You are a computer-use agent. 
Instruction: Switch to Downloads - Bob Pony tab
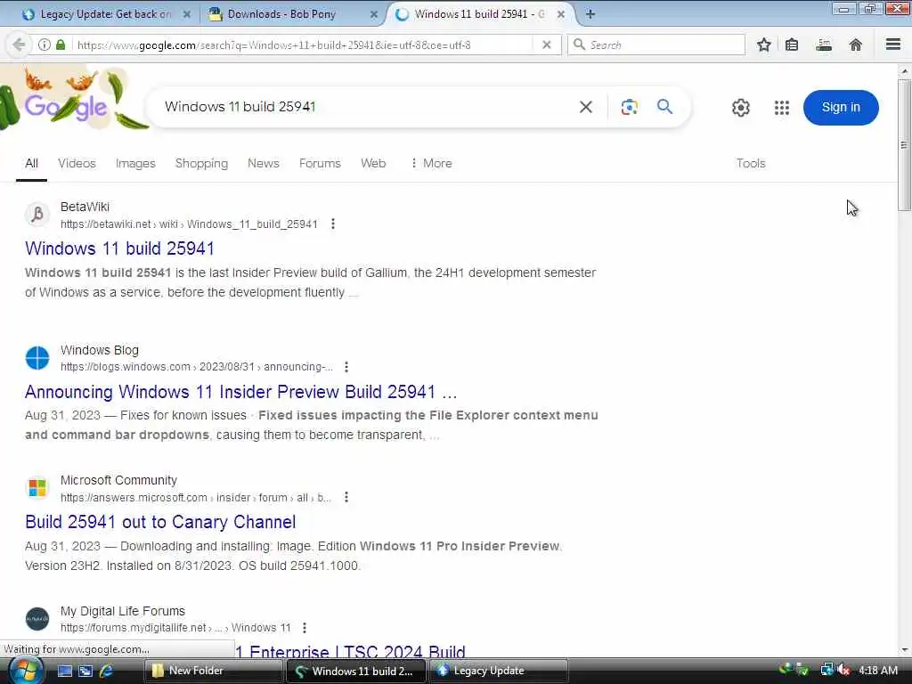pos(291,14)
